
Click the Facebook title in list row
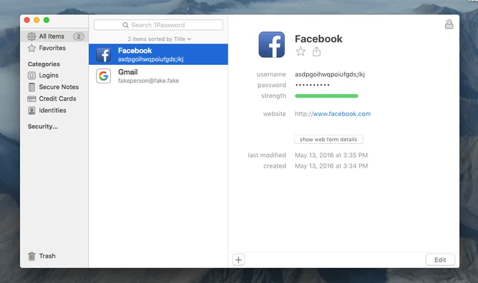[x=135, y=50]
